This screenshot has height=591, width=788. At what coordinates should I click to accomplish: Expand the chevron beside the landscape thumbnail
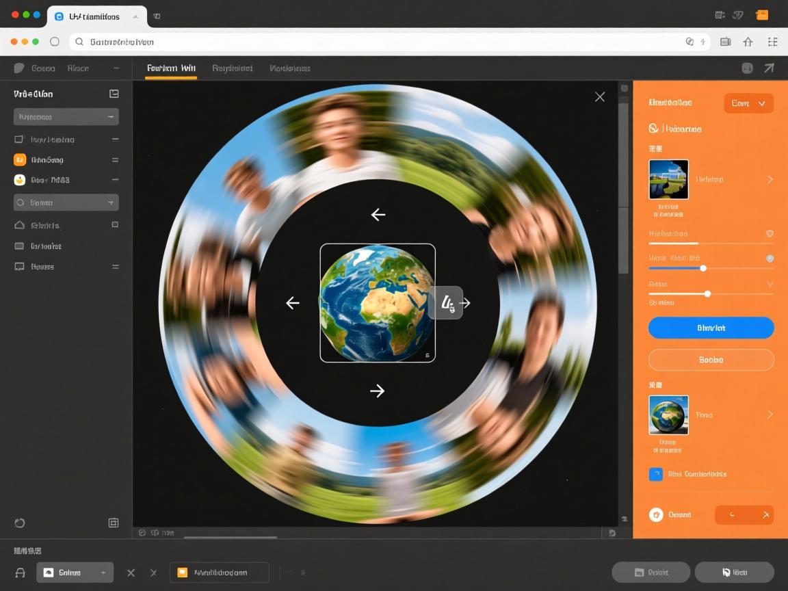click(x=770, y=179)
